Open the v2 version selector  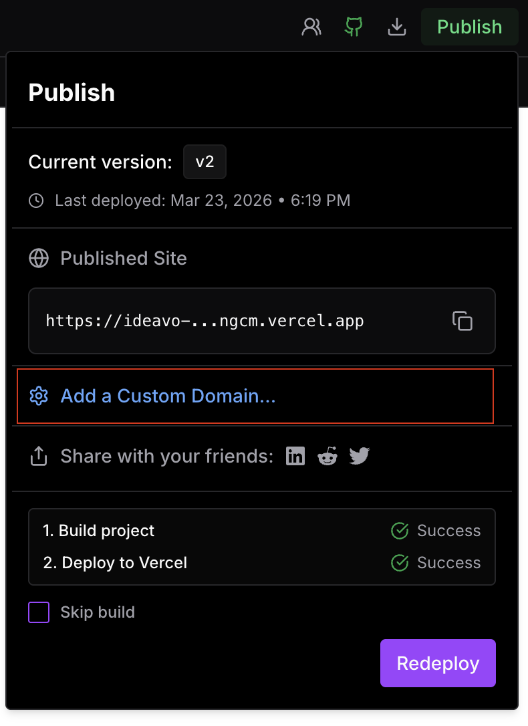205,162
